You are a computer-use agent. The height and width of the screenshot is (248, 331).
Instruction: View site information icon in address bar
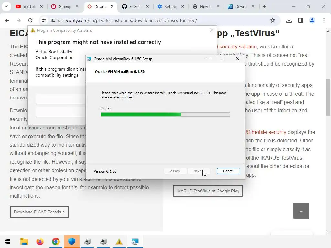[44, 20]
